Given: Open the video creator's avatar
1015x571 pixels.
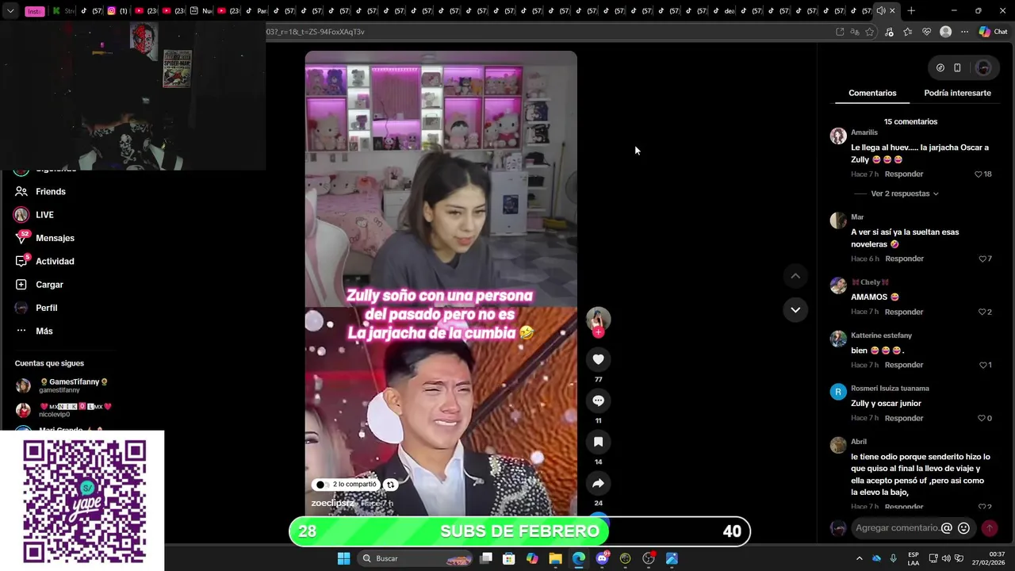Looking at the screenshot, I should 598,319.
